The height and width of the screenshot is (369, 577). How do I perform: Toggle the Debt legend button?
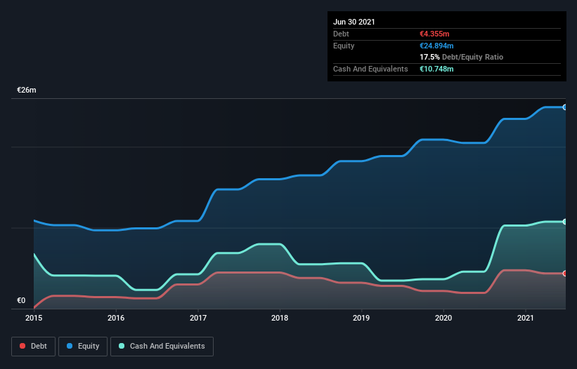coord(34,347)
